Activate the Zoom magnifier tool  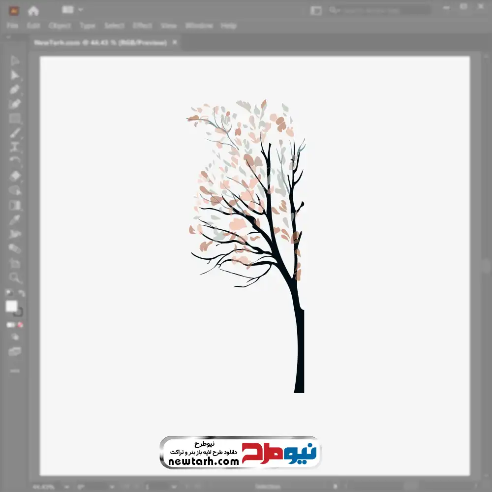tap(15, 278)
